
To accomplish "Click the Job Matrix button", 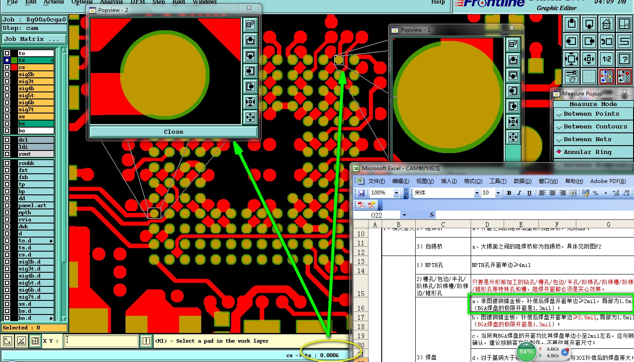I will [x=34, y=39].
